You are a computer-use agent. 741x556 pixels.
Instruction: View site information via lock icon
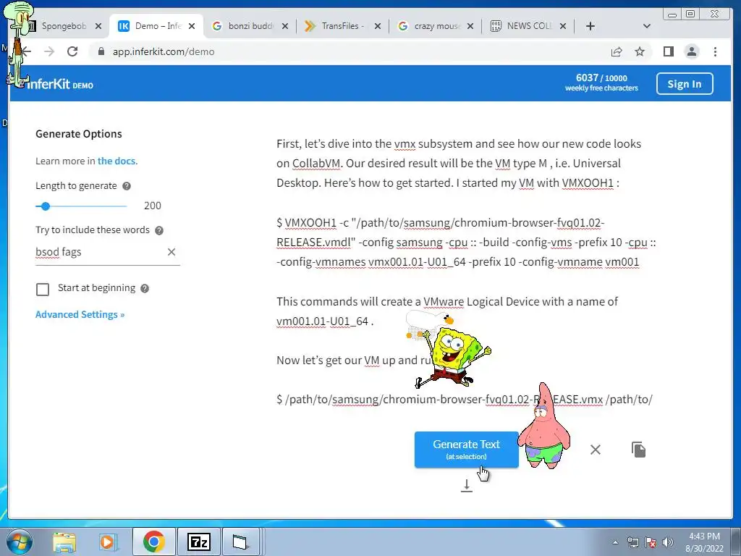pyautogui.click(x=101, y=51)
